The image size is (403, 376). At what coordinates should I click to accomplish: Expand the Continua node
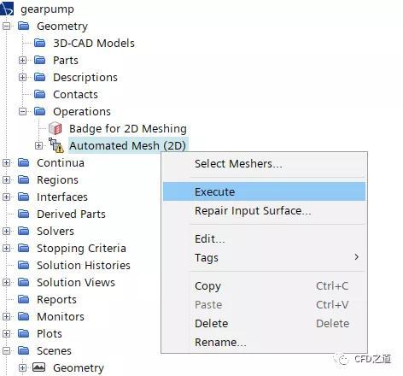[6, 162]
